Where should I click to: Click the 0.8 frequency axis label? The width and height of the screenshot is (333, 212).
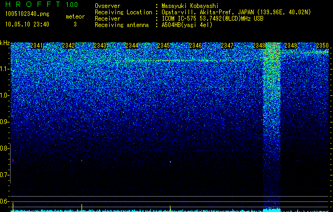tap(4, 148)
